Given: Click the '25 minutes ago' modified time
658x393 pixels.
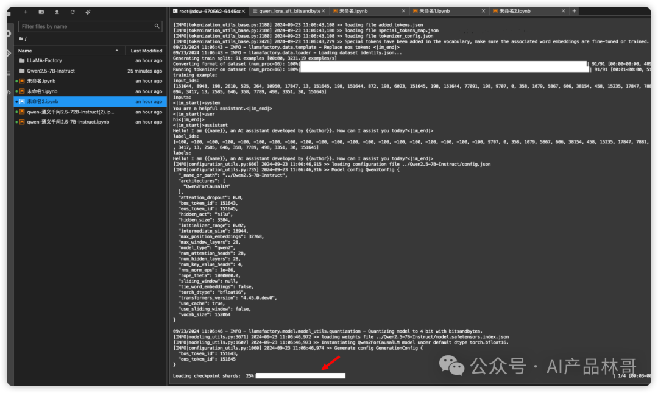Looking at the screenshot, I should [x=145, y=71].
